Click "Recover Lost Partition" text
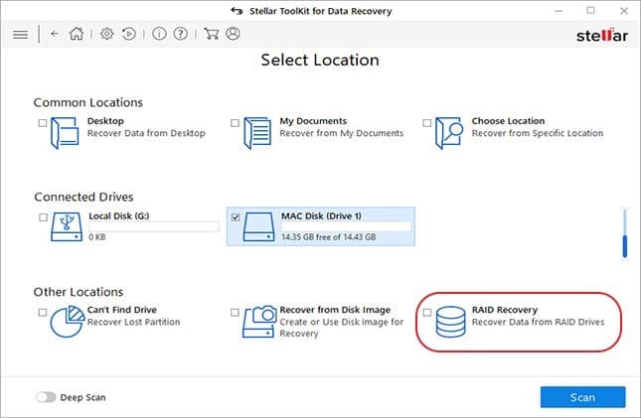This screenshot has width=641, height=418. tap(134, 322)
